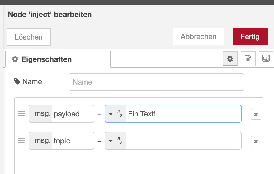Confirm with the red Fertig button
274x174 pixels.
tap(250, 36)
